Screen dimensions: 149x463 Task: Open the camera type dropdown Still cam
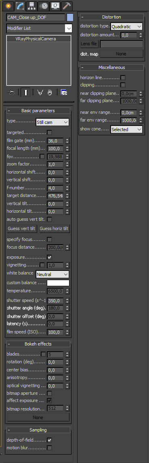click(52, 122)
